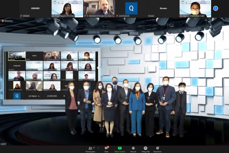Click the green Share Screen button
Image resolution: width=229 pixels, height=153 pixels.
(120, 150)
